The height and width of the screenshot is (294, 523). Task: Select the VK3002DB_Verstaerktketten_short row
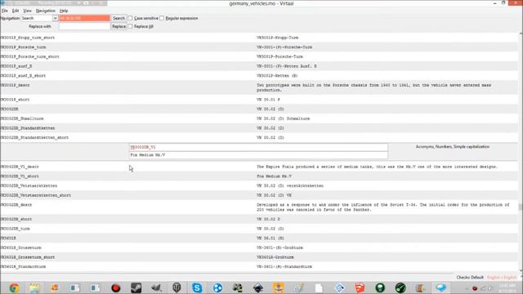(x=259, y=195)
